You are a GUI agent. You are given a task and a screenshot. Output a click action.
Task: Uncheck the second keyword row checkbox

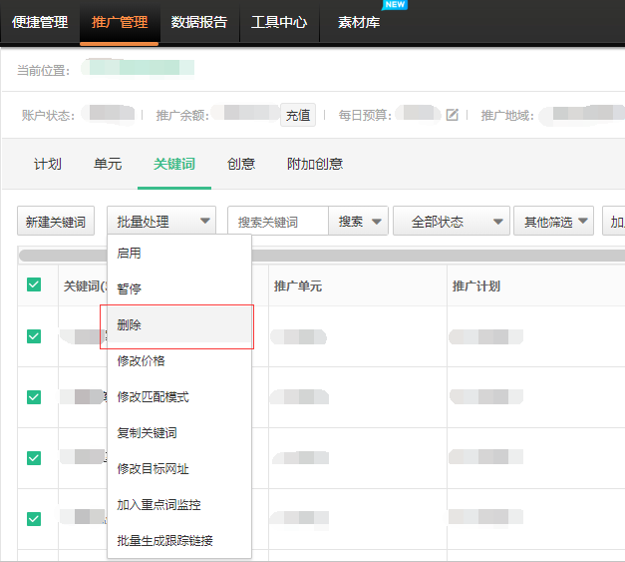[34, 397]
